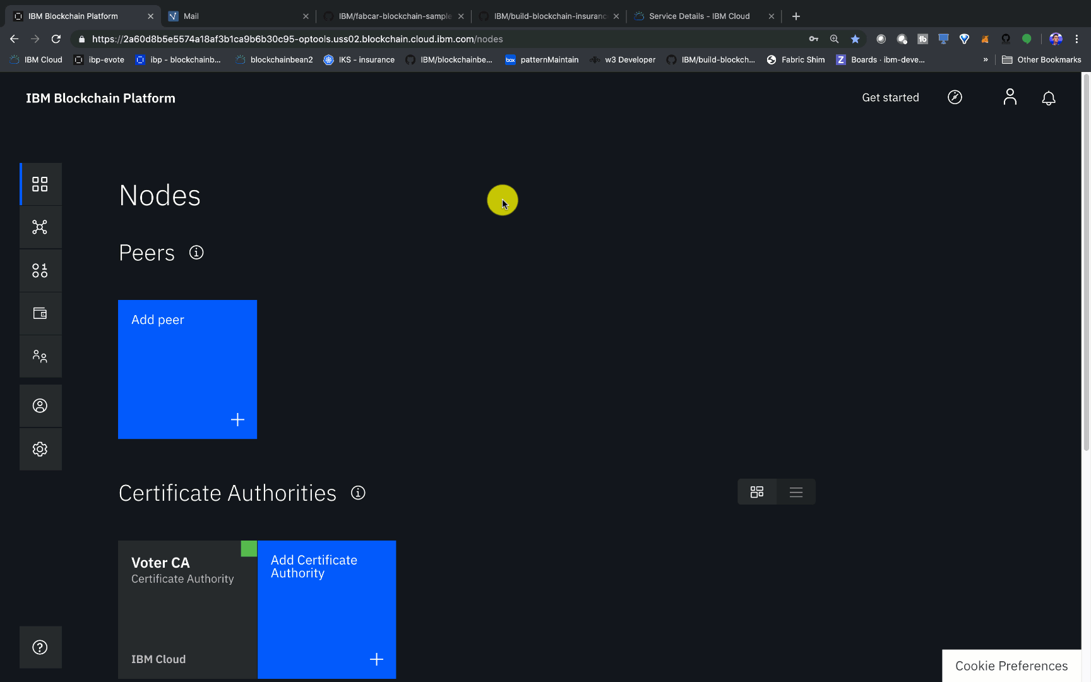The height and width of the screenshot is (682, 1091).
Task: Open the IBM Cloud bookmark
Action: tap(36, 60)
